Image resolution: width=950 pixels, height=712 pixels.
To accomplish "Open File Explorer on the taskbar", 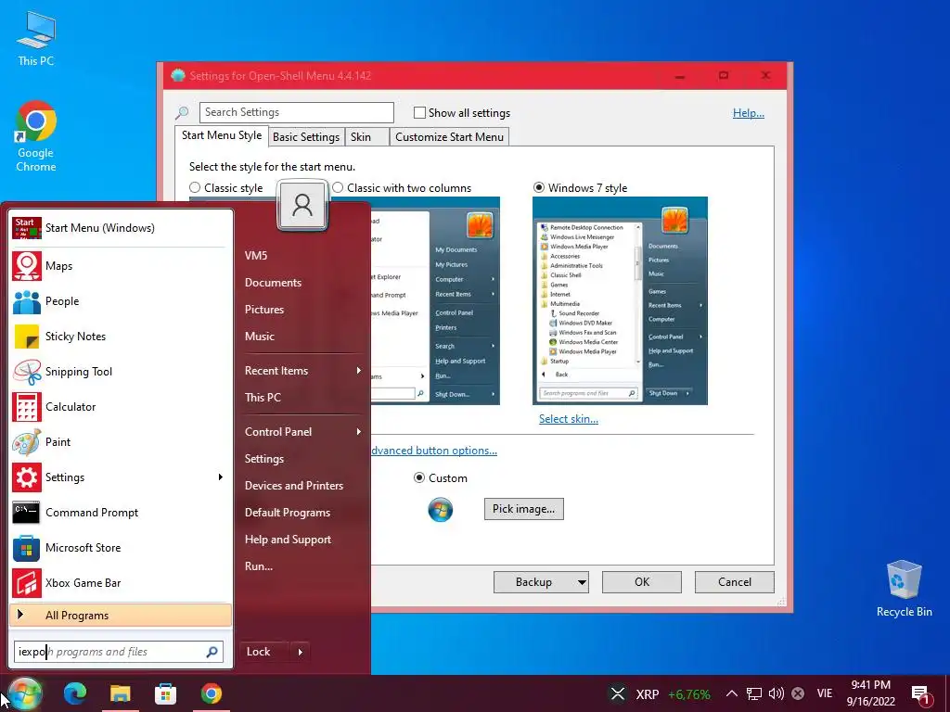I will 120,693.
